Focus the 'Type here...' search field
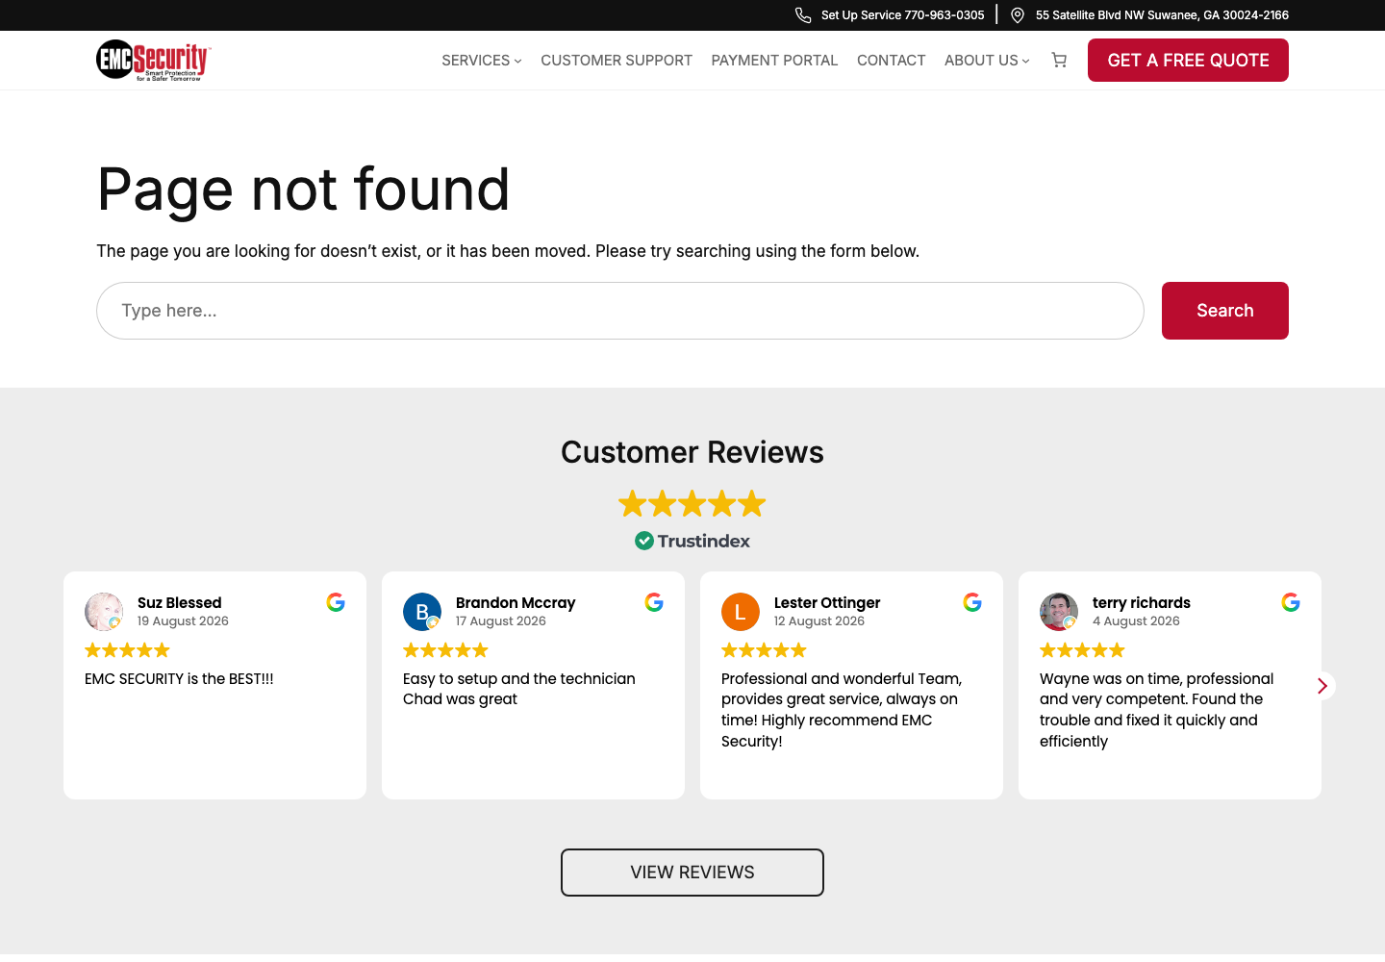The height and width of the screenshot is (962, 1385). [620, 311]
